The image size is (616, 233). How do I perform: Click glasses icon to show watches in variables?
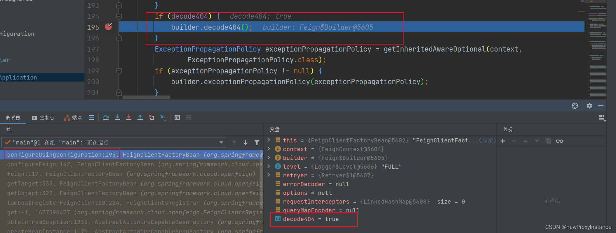point(560,141)
